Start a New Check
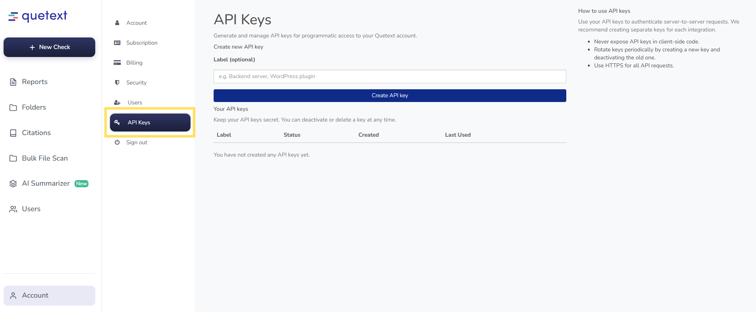The height and width of the screenshot is (312, 756). [x=49, y=47]
